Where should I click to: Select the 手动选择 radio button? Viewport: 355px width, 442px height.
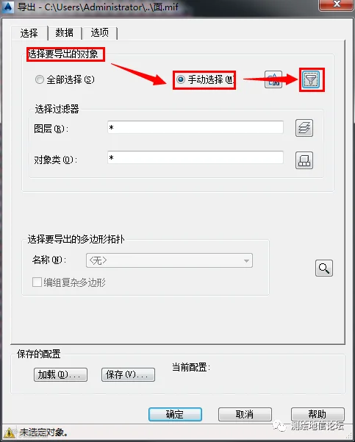tap(181, 79)
